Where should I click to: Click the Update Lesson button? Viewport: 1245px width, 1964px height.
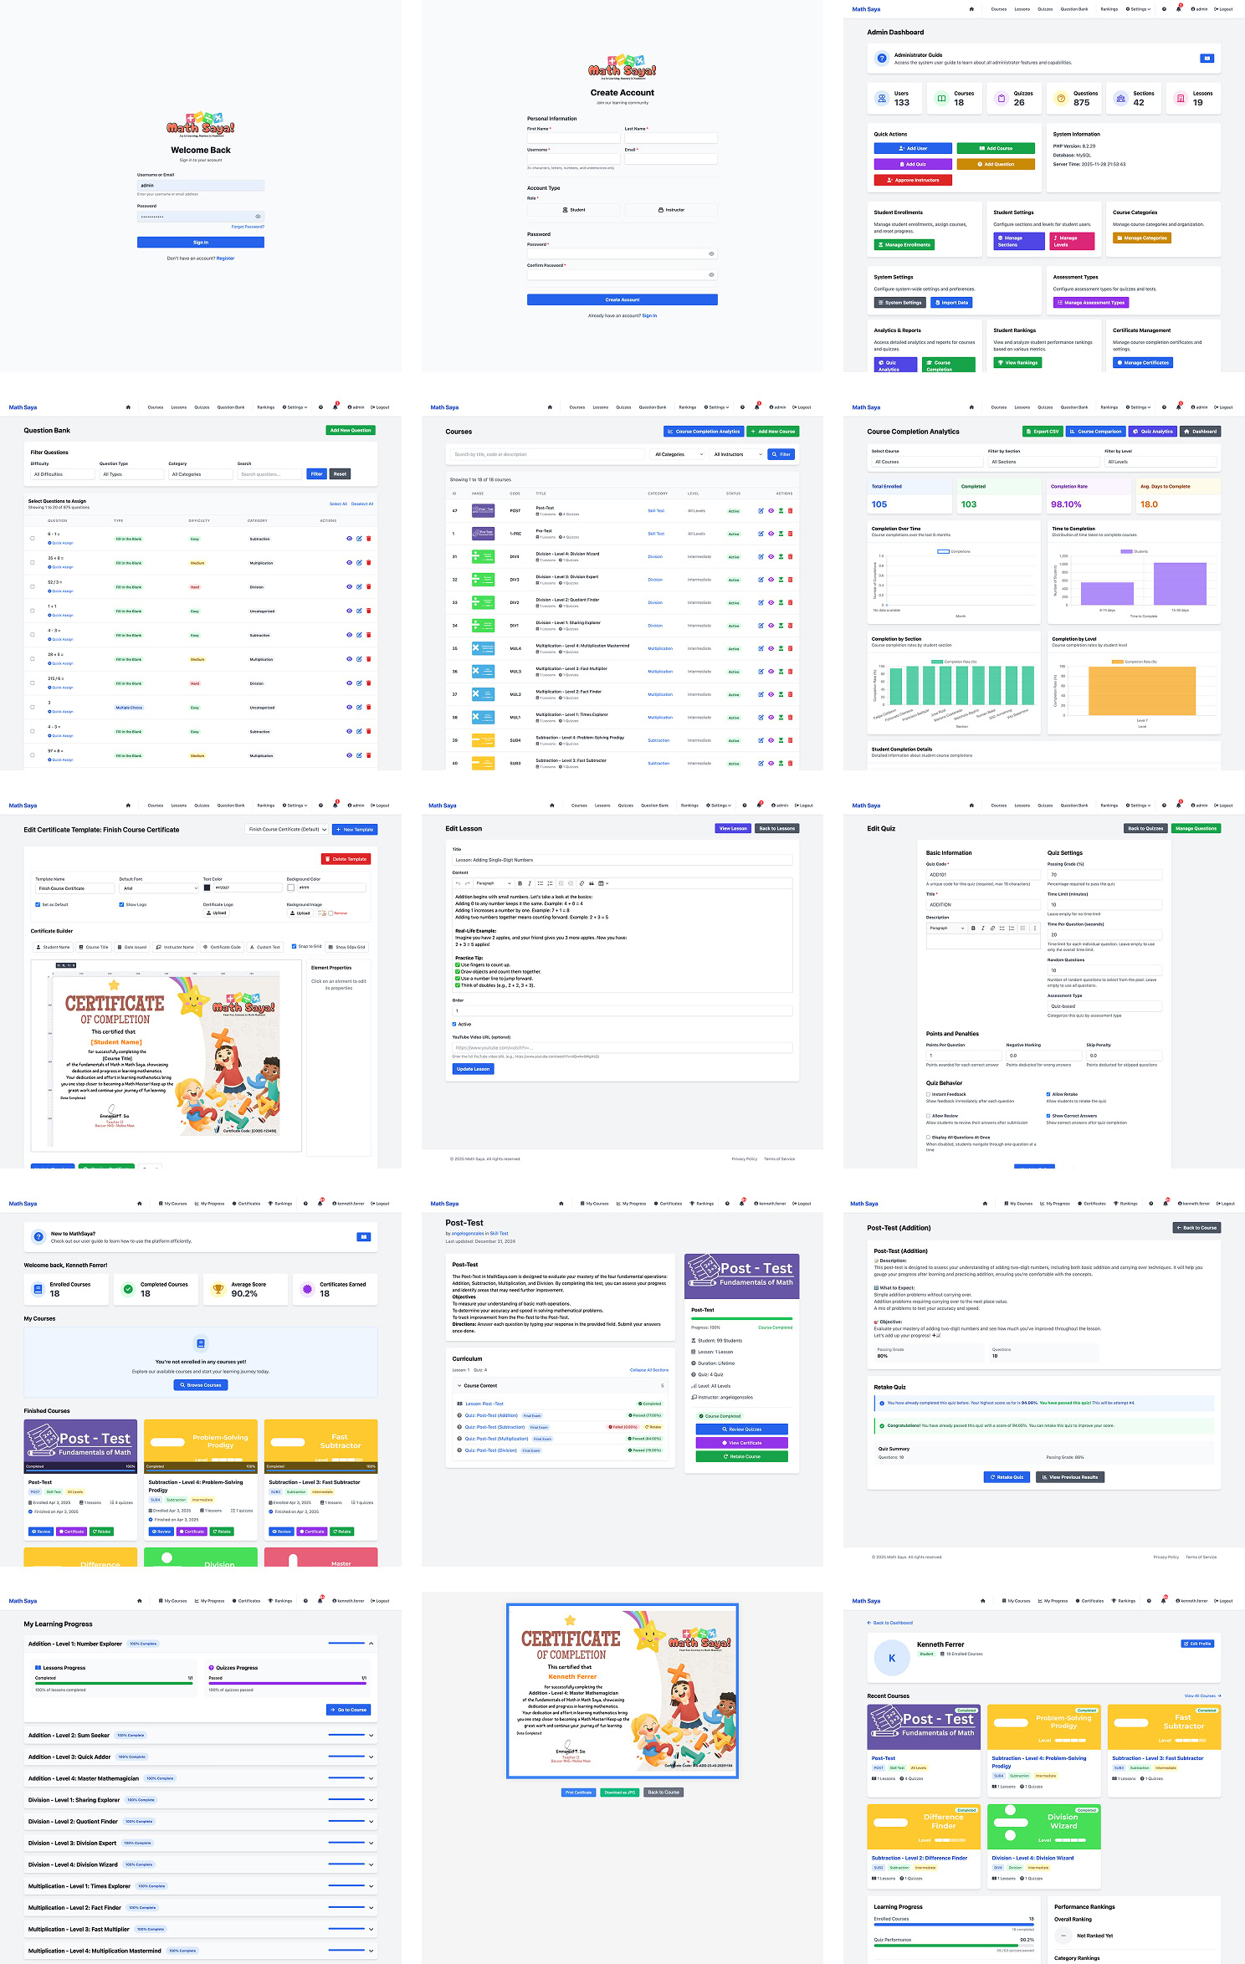coord(473,1069)
